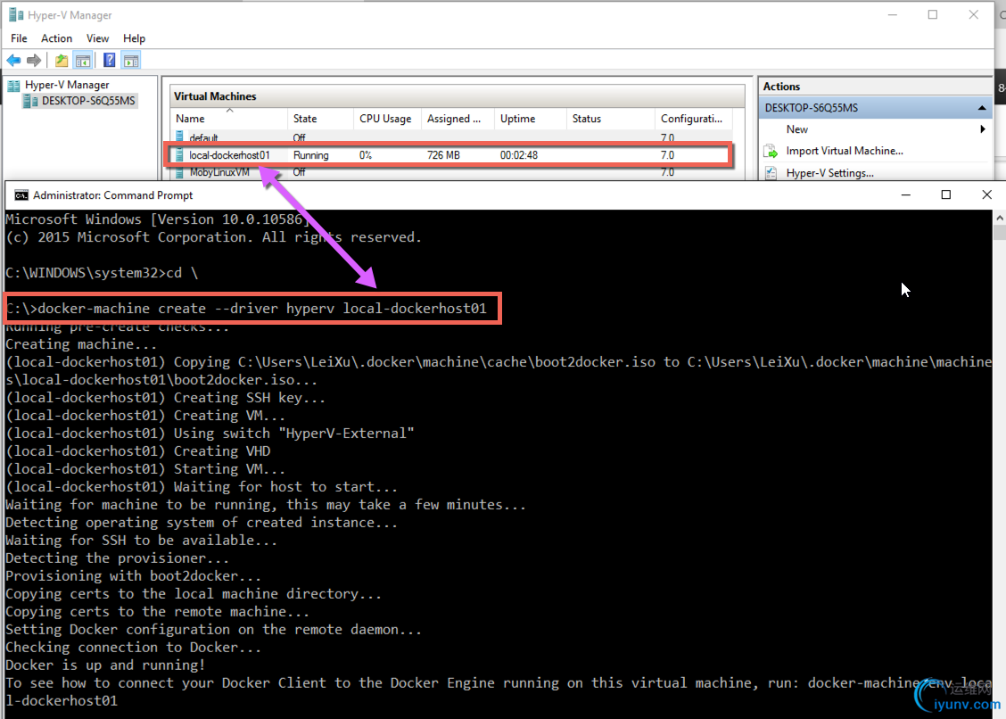Click the 00:02:48 uptime cell
Viewport: 1006px width, 719px height.
pyautogui.click(x=519, y=154)
